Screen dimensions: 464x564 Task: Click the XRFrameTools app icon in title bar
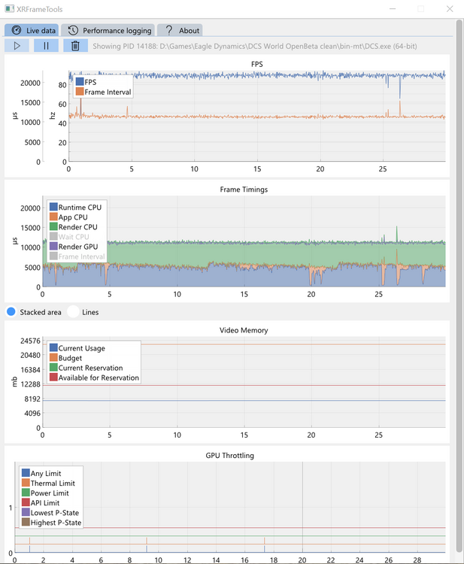click(x=8, y=9)
